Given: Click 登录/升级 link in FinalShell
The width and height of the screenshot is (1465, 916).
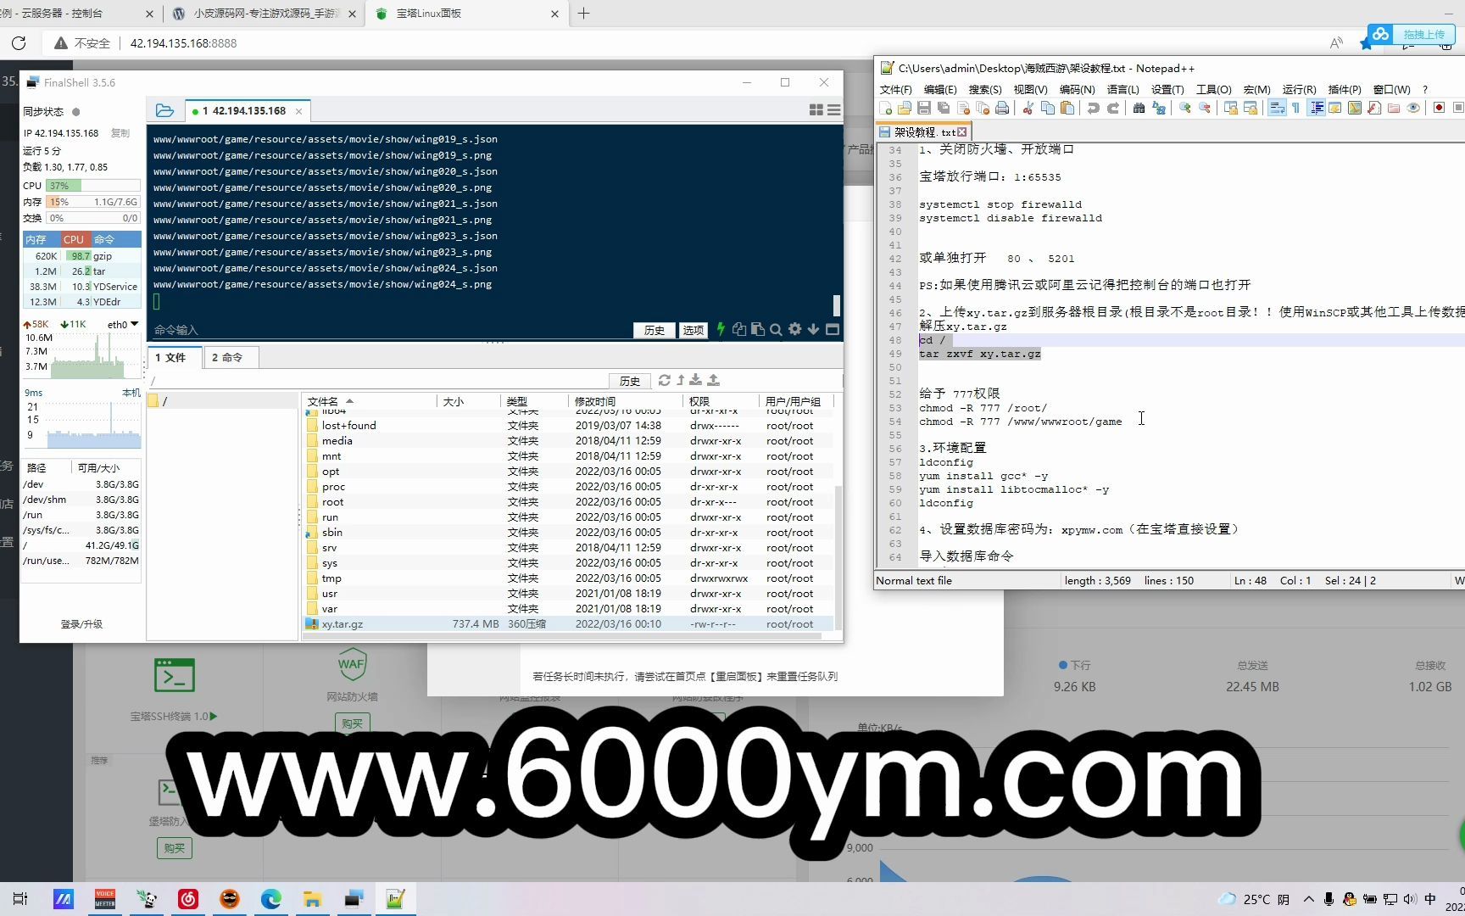Looking at the screenshot, I should point(81,624).
